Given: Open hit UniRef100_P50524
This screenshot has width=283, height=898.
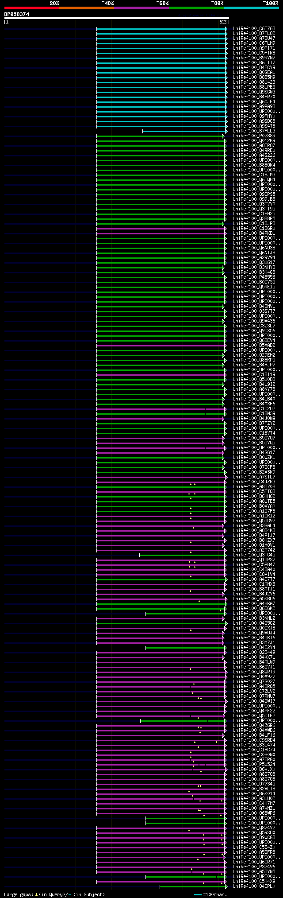Looking at the screenshot, I should (x=254, y=765).
